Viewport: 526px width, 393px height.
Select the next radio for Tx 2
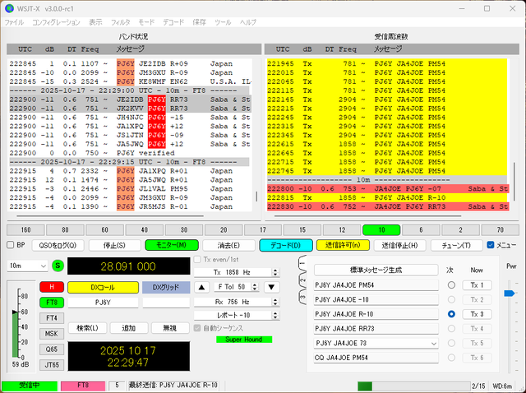pos(451,300)
